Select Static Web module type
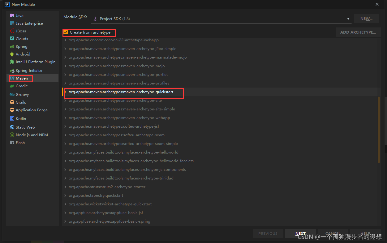Viewport: 387px width, 243px height. click(32, 127)
